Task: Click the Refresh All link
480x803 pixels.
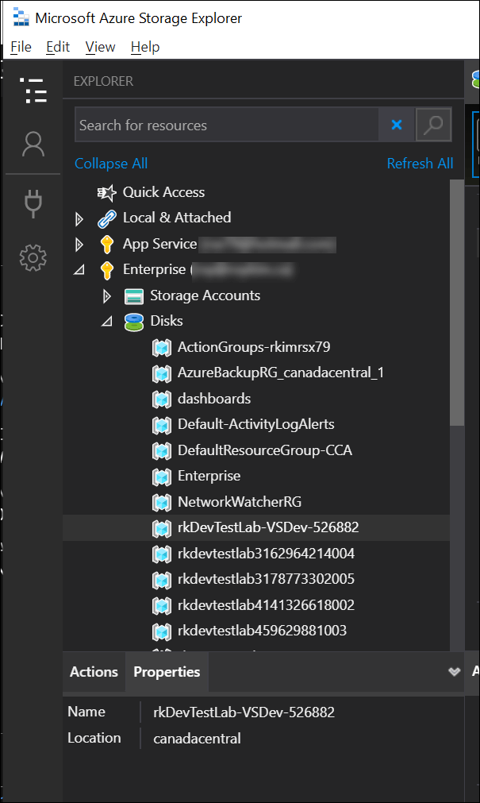Action: click(420, 164)
